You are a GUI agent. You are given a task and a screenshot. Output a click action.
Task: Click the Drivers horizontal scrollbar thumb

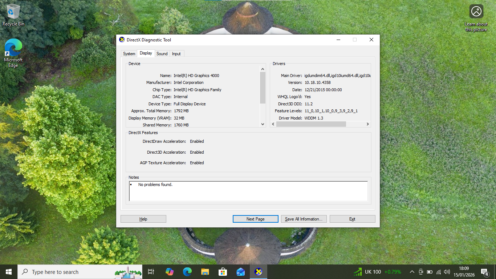[311, 124]
